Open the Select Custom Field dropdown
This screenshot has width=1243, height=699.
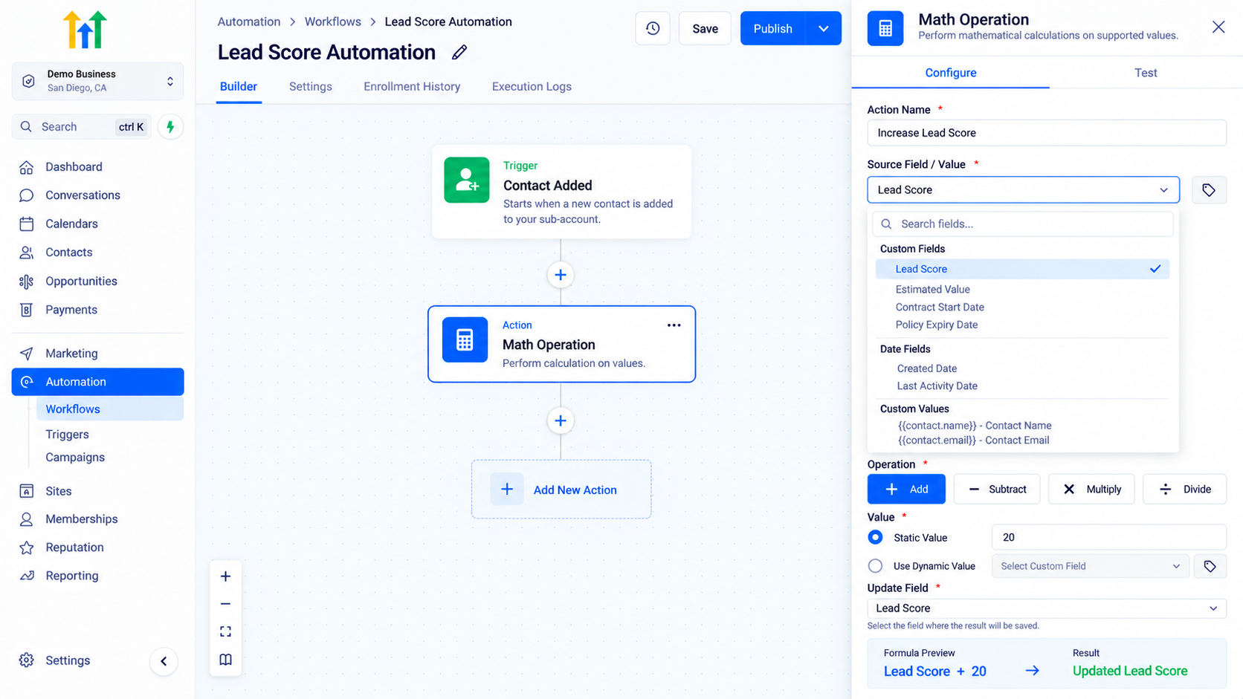pos(1090,566)
